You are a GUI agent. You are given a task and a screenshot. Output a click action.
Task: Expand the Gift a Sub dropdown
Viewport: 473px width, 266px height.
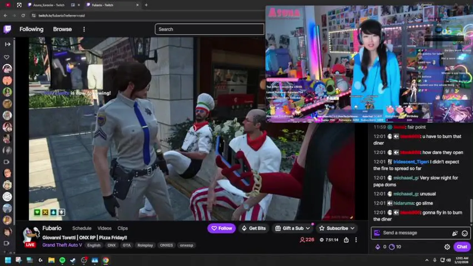click(x=292, y=228)
